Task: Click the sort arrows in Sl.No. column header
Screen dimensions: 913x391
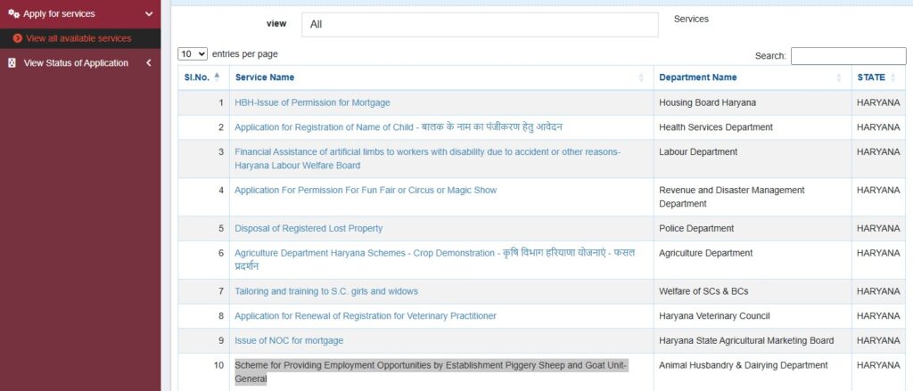Action: coord(217,77)
